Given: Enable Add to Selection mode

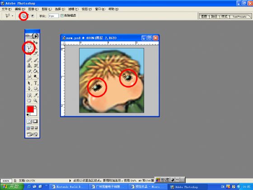Looking at the screenshot, I should [x=24, y=16].
